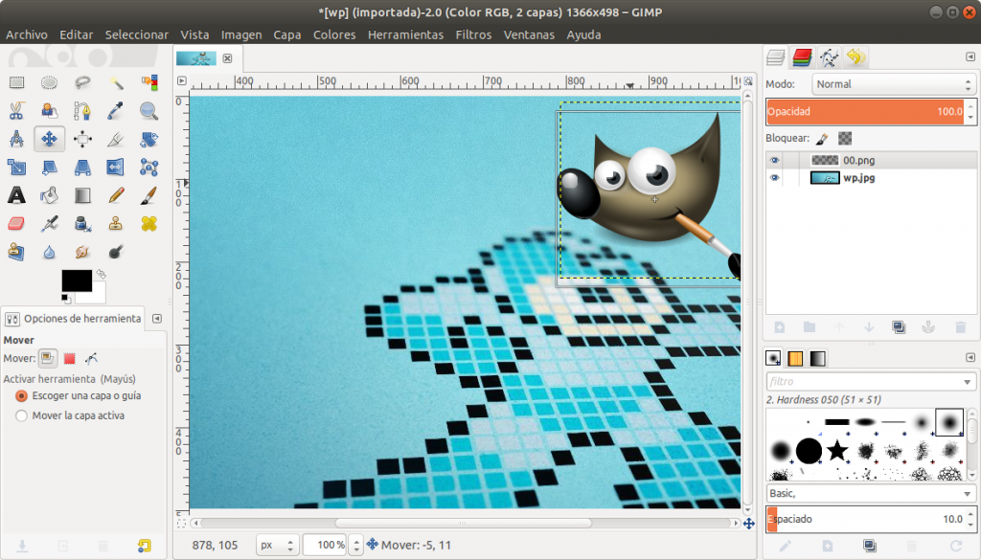The image size is (981, 560).
Task: Open the Modo blend mode dropdown
Action: [x=894, y=83]
